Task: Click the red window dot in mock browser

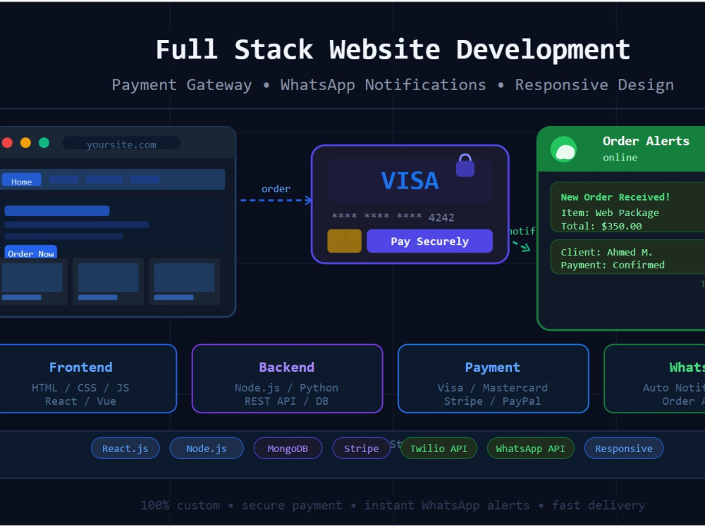Action: pyautogui.click(x=7, y=143)
